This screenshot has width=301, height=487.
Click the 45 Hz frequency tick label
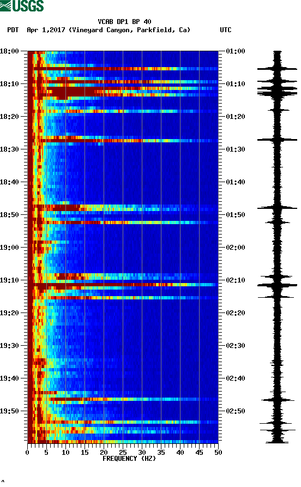[199, 453]
